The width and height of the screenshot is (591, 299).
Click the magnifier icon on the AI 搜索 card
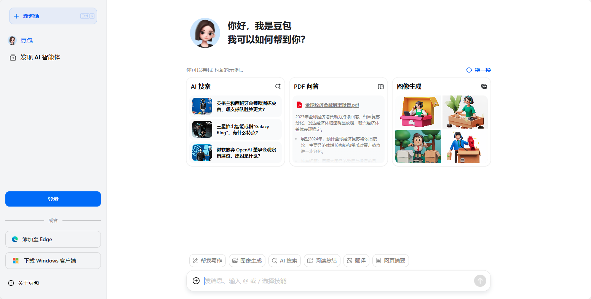pos(278,86)
